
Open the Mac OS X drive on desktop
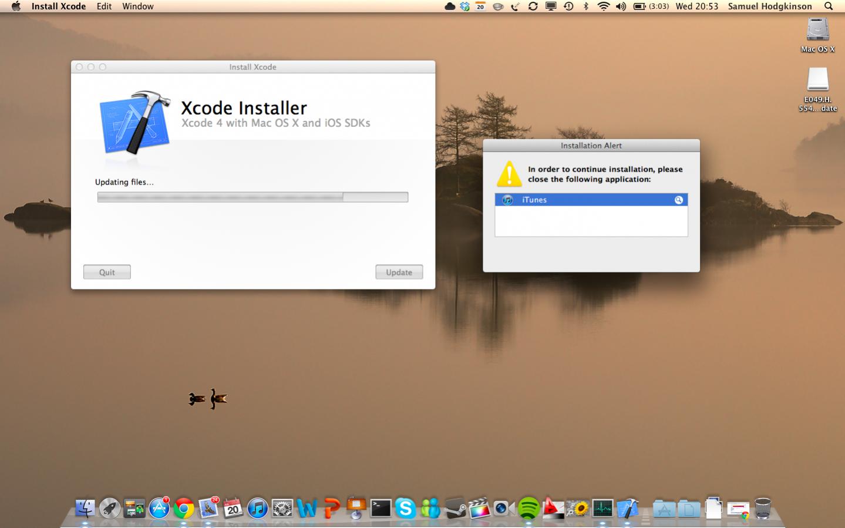(x=817, y=35)
